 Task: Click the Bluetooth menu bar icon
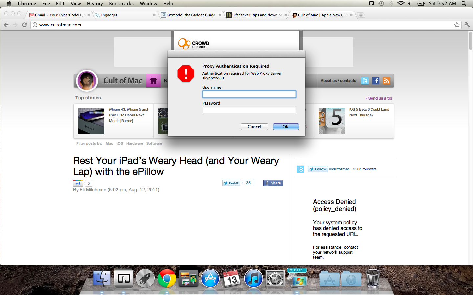click(391, 4)
